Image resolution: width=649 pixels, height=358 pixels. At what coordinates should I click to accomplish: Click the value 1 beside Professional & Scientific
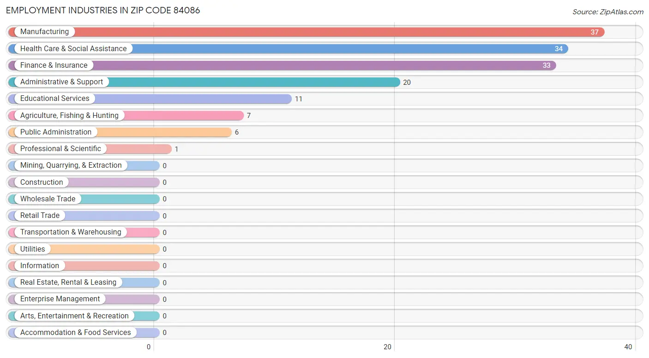pos(176,149)
